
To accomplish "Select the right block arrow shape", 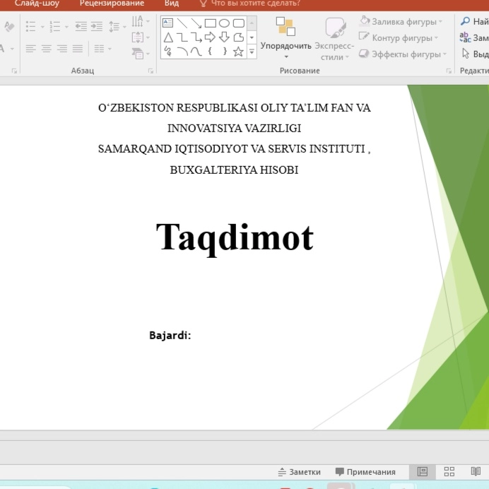I will click(x=210, y=37).
